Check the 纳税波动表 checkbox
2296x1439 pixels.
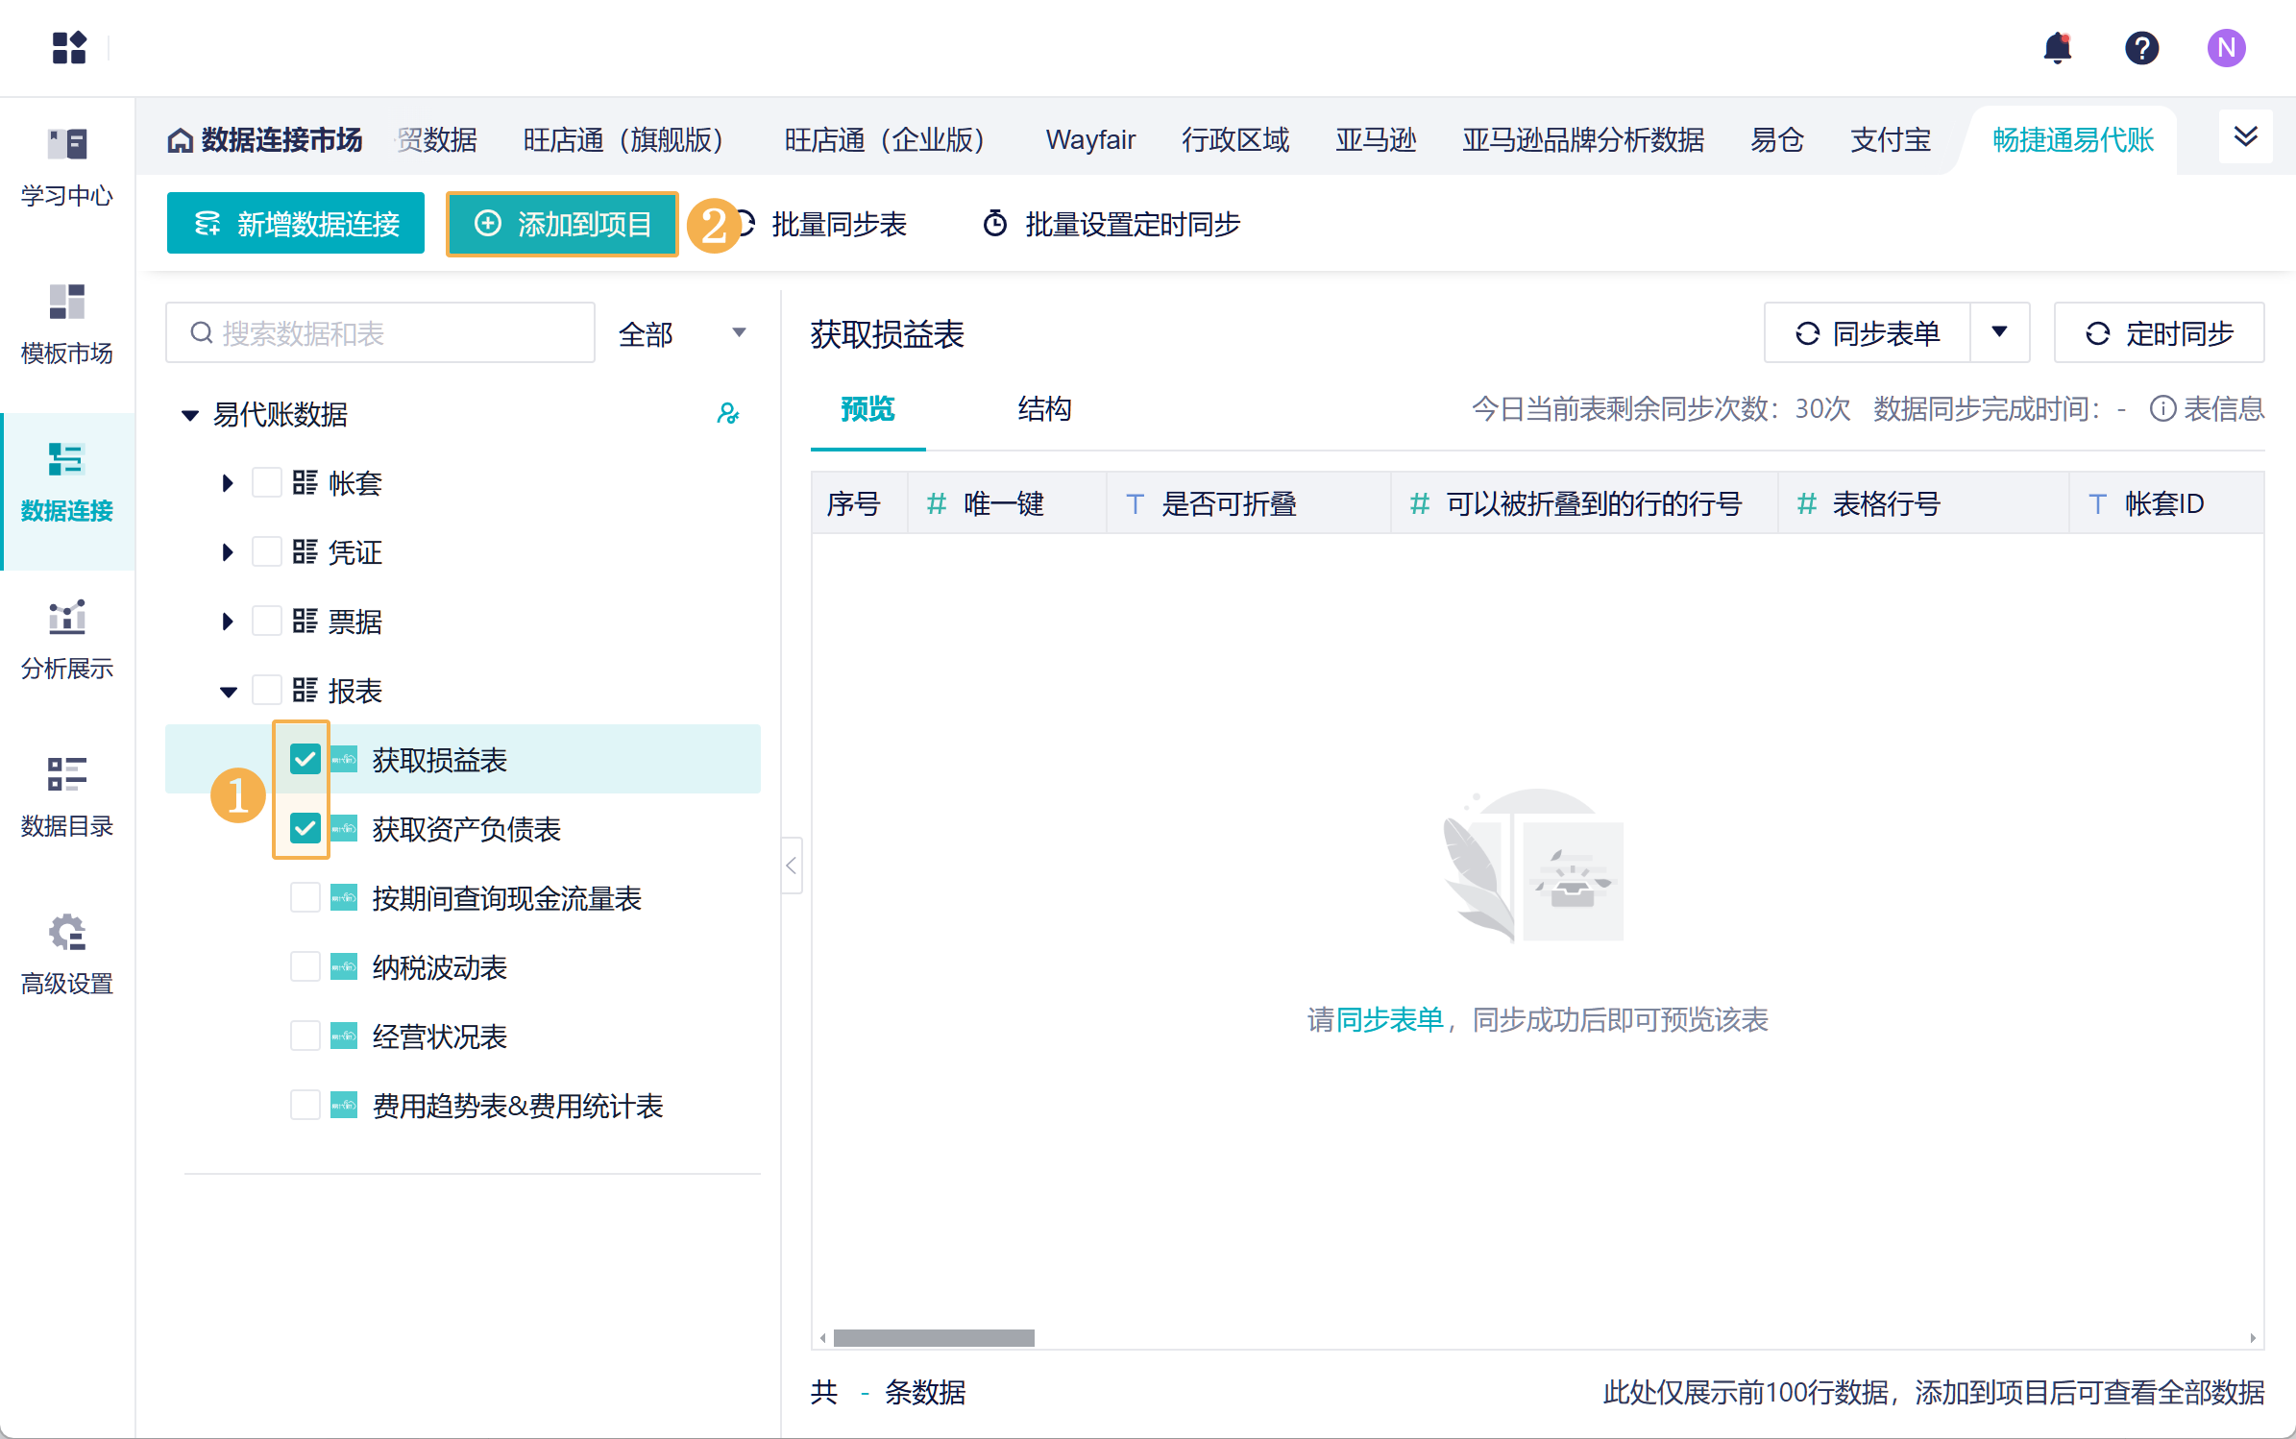point(305,966)
